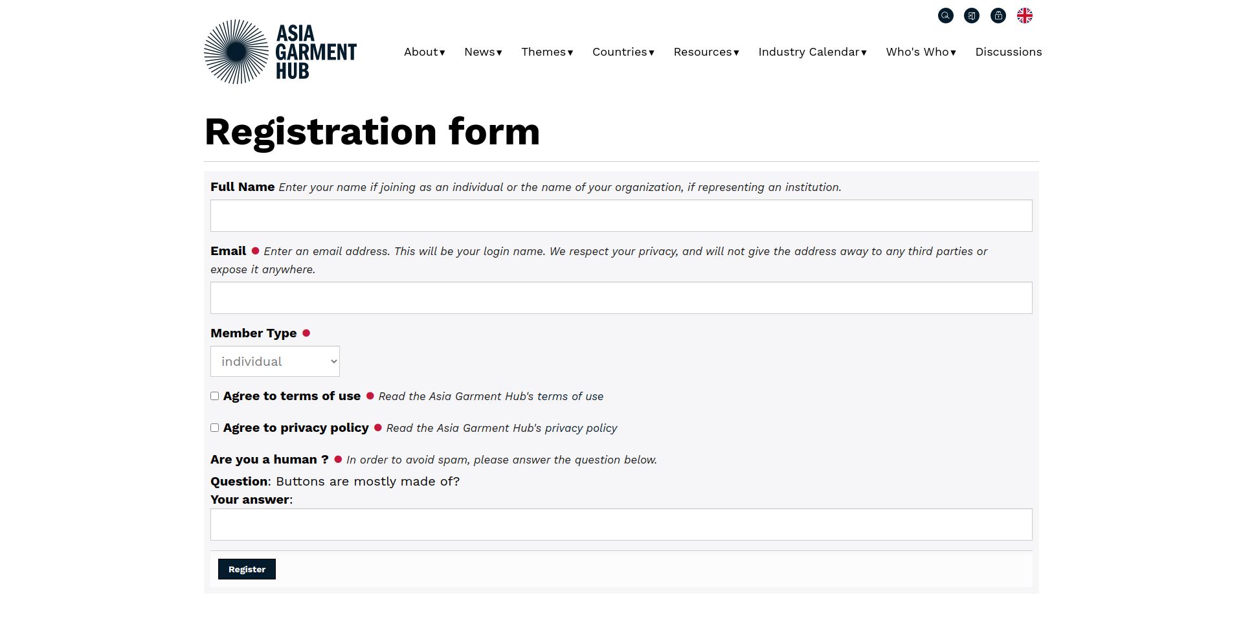Open the site search
The image size is (1243, 617).
(x=946, y=16)
